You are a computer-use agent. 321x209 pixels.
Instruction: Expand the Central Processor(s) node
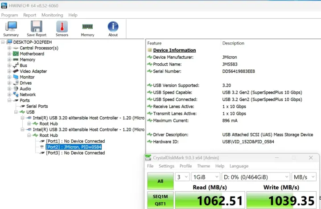pyautogui.click(x=9, y=48)
